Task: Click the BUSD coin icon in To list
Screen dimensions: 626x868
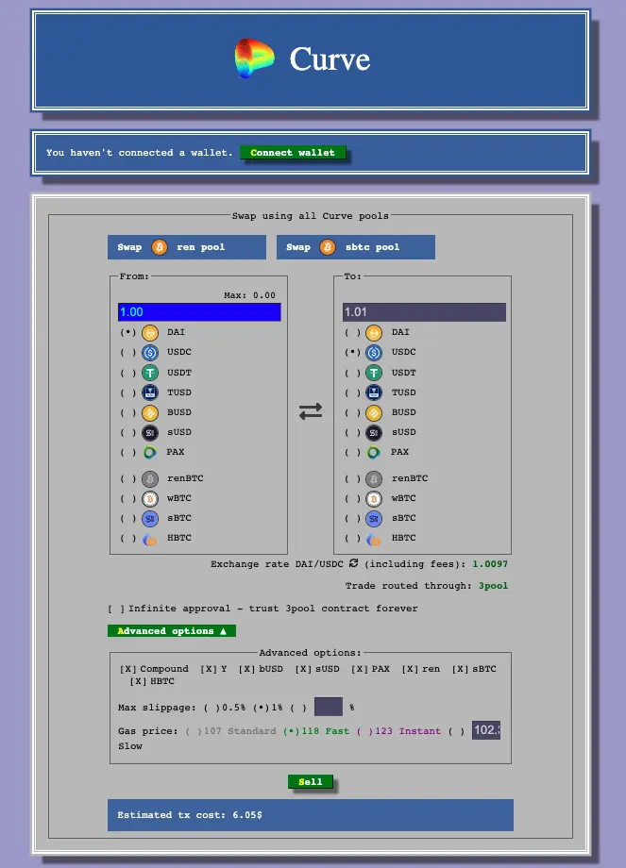Action: pyautogui.click(x=374, y=413)
